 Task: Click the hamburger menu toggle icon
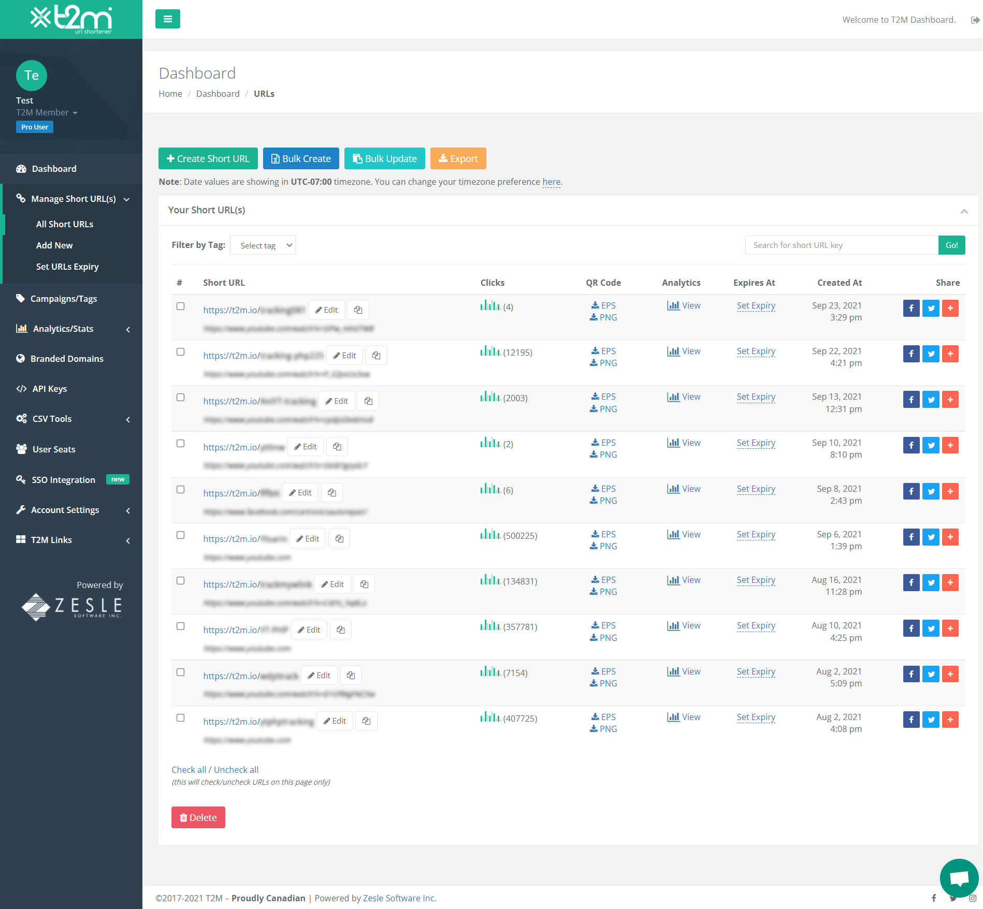click(x=167, y=19)
